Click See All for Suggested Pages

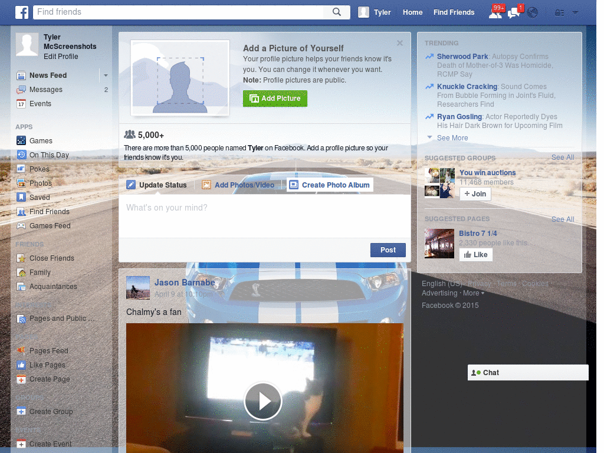pyautogui.click(x=563, y=219)
